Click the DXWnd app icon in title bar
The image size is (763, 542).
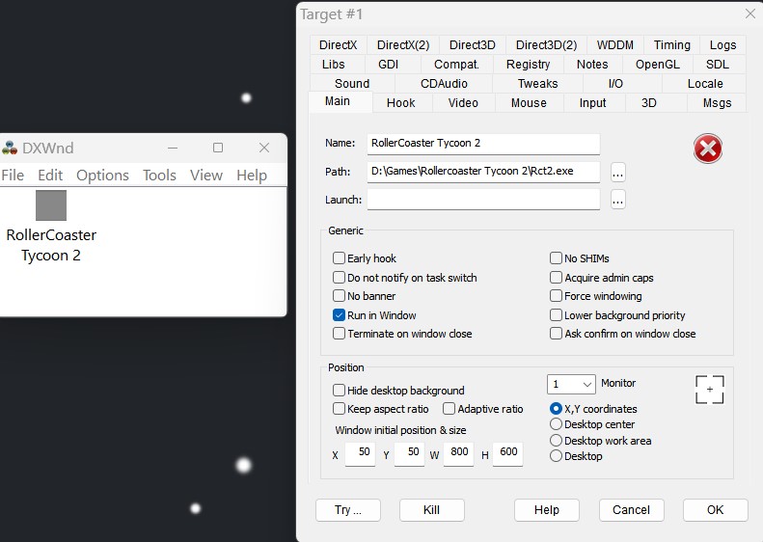(10, 148)
